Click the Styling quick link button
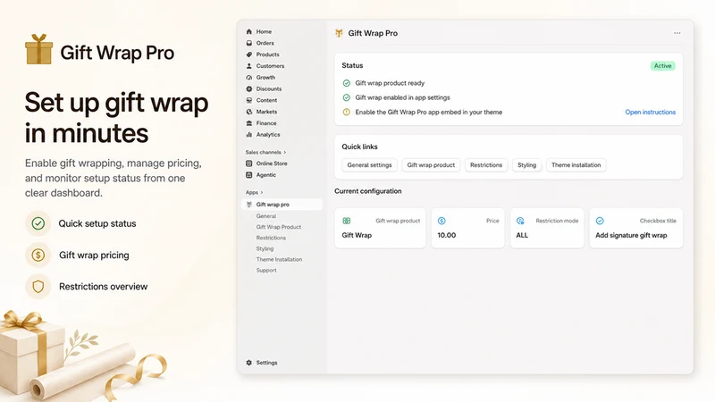The width and height of the screenshot is (715, 402). pyautogui.click(x=526, y=165)
